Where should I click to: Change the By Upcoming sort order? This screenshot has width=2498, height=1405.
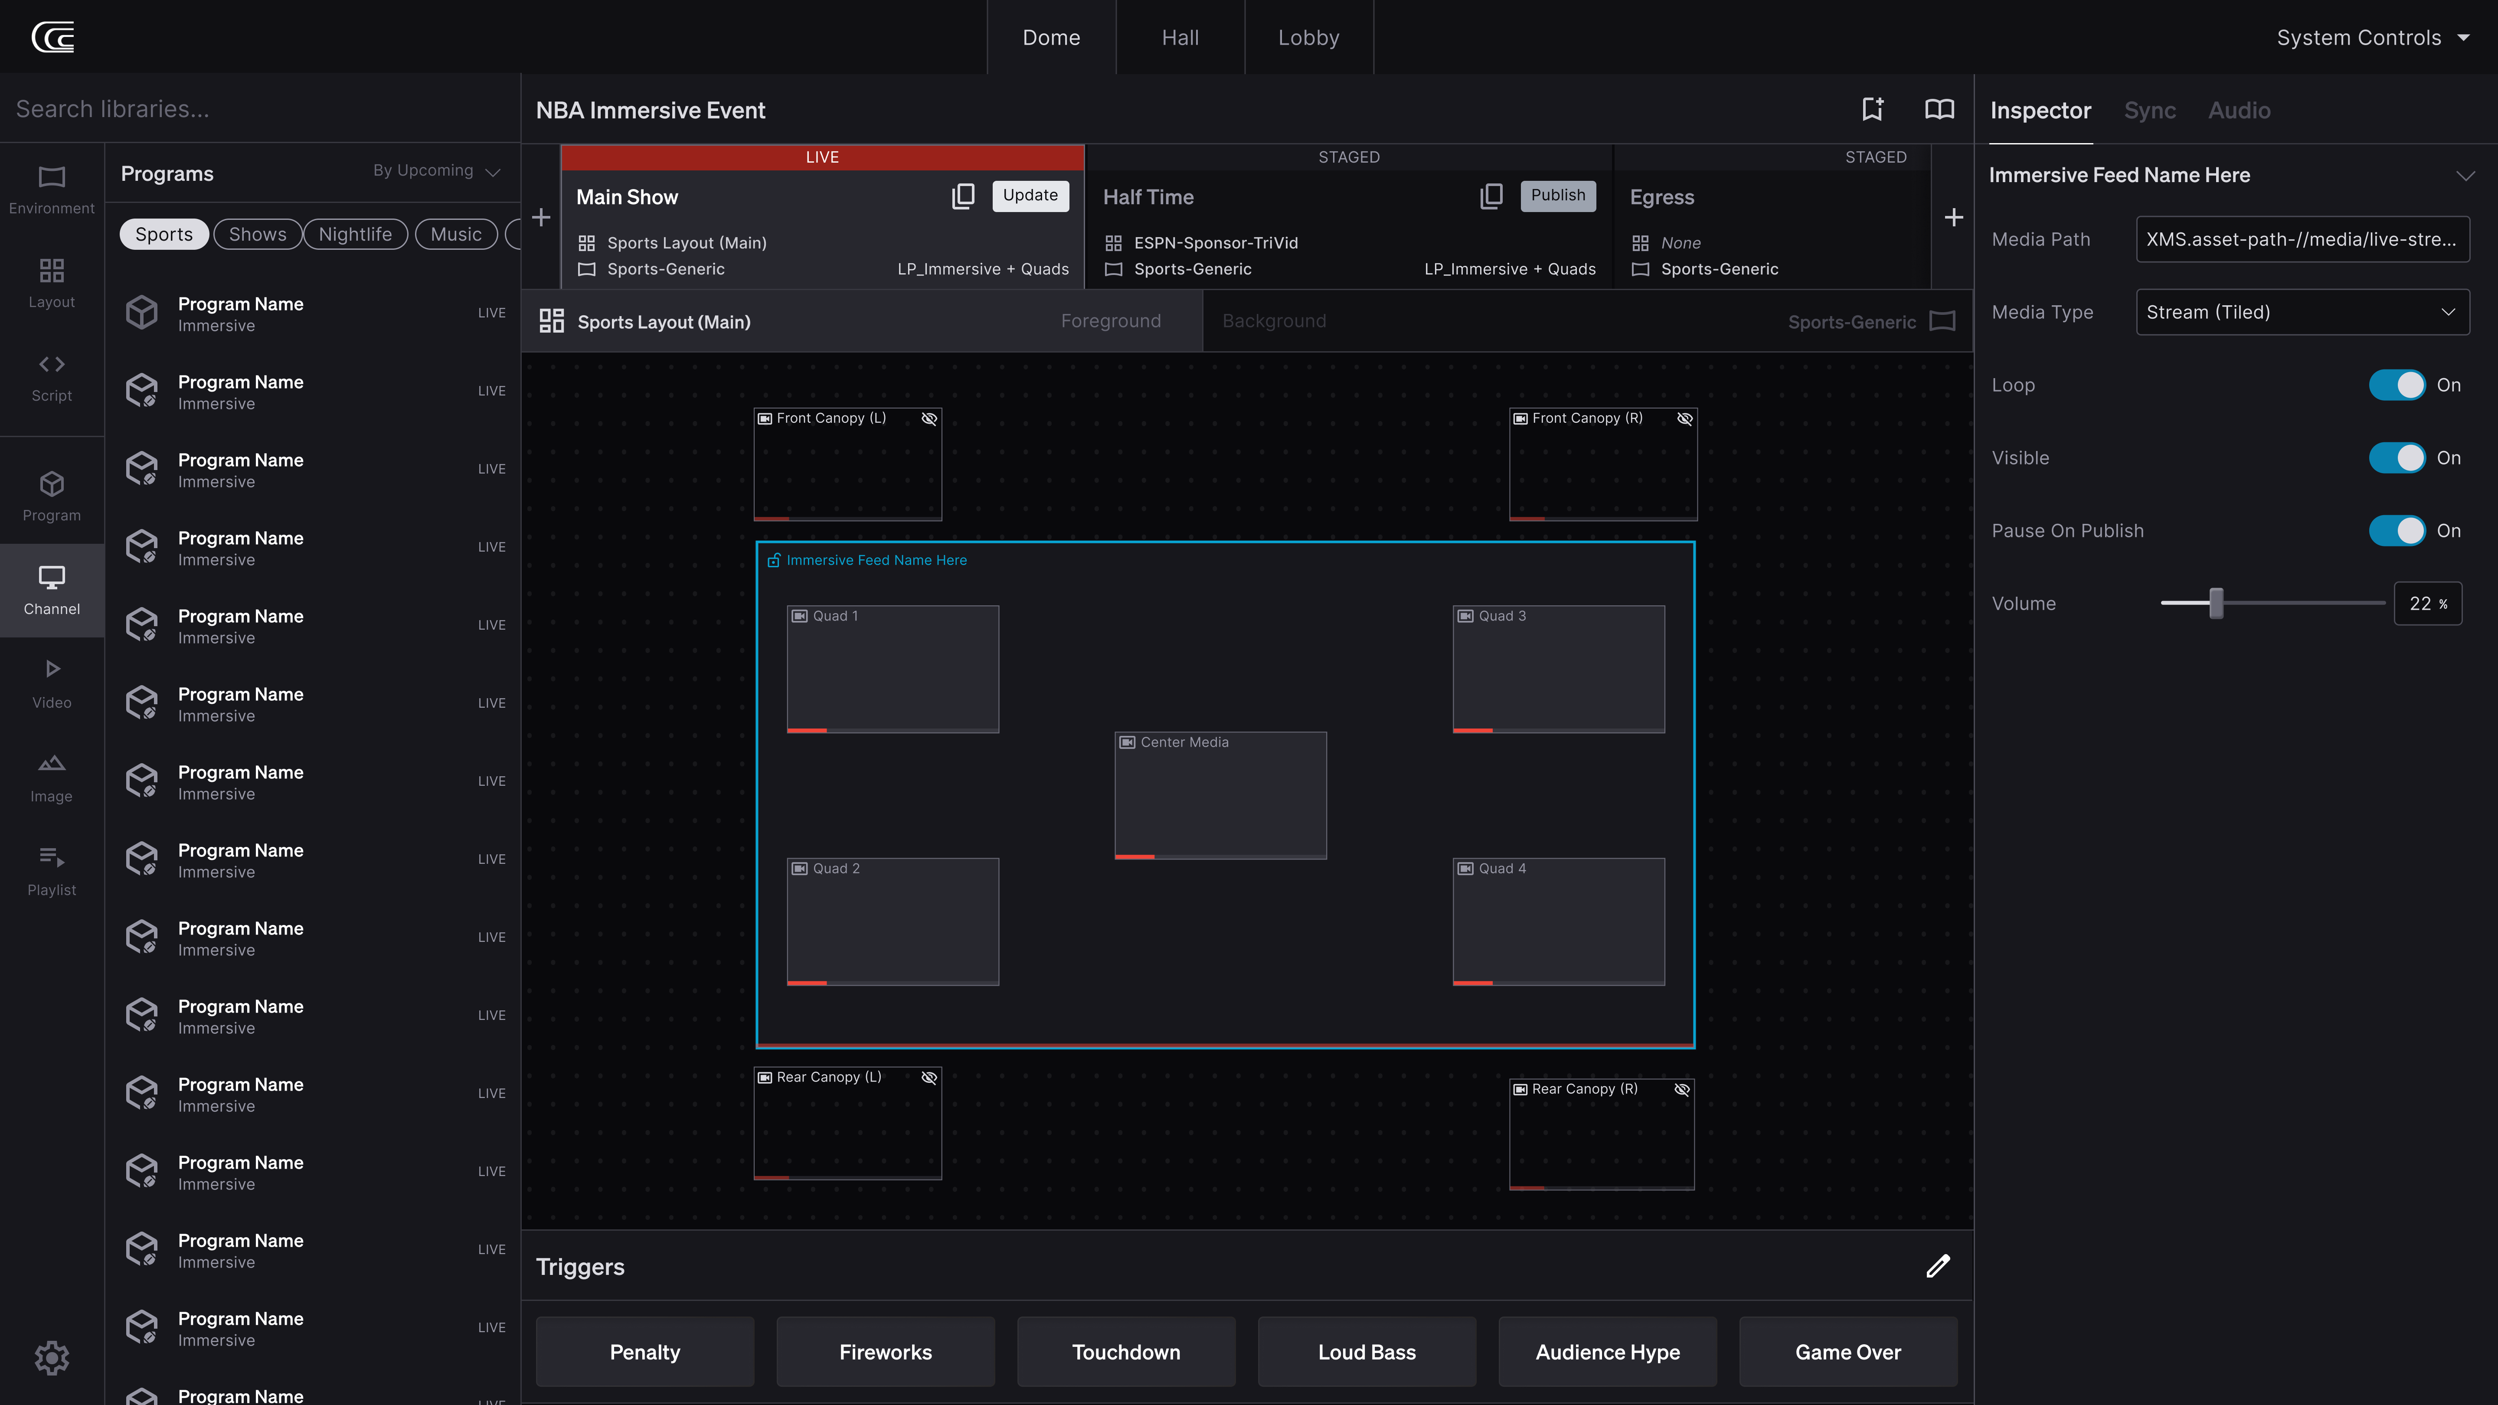point(435,172)
